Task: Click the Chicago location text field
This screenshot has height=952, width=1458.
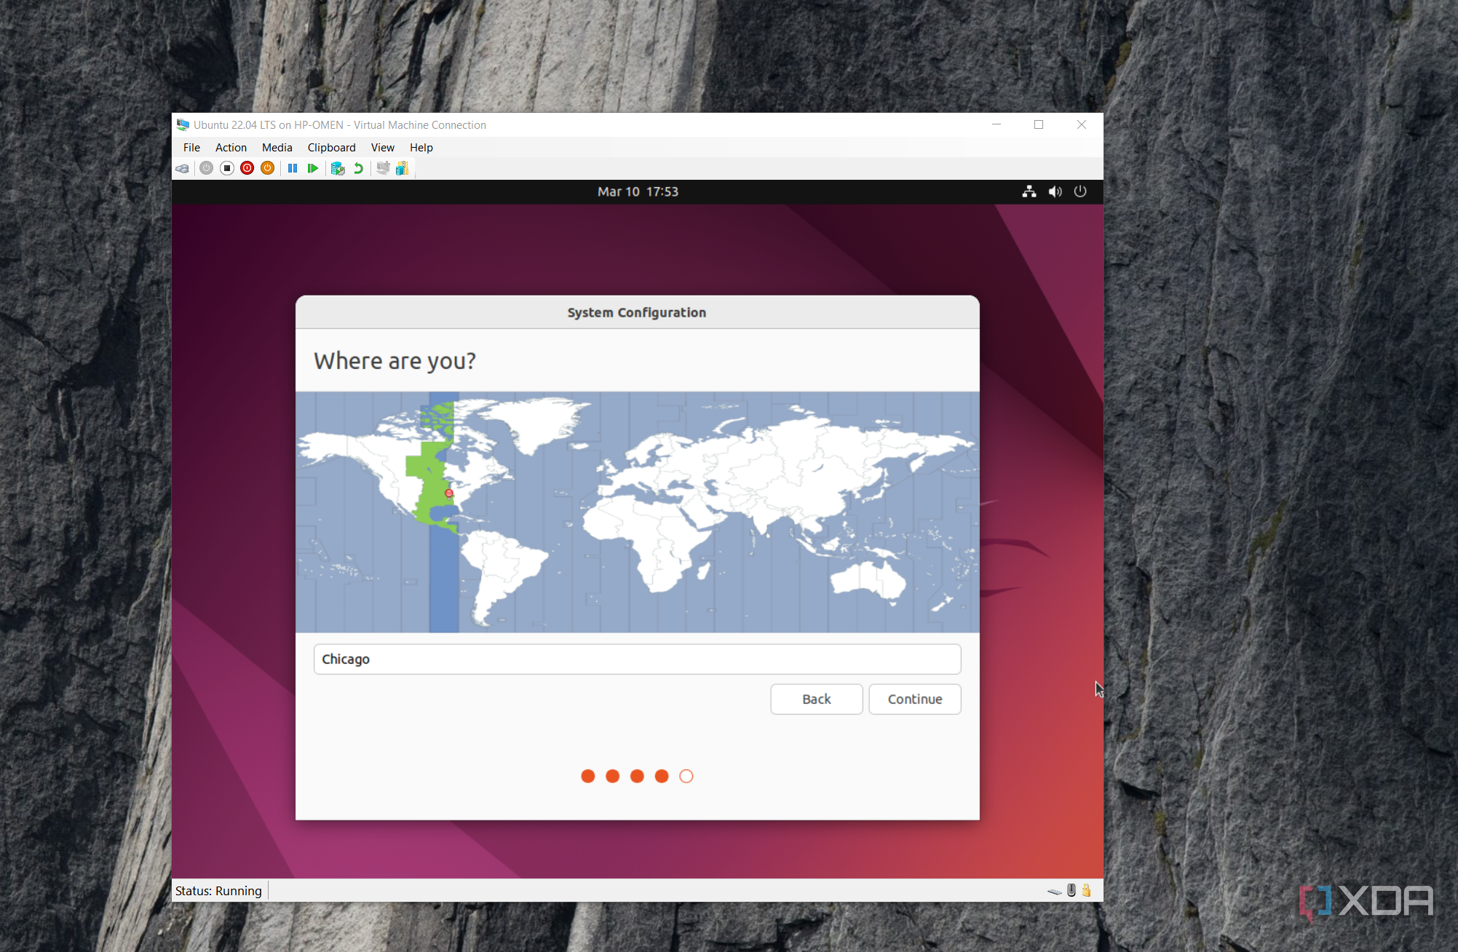Action: pyautogui.click(x=638, y=659)
